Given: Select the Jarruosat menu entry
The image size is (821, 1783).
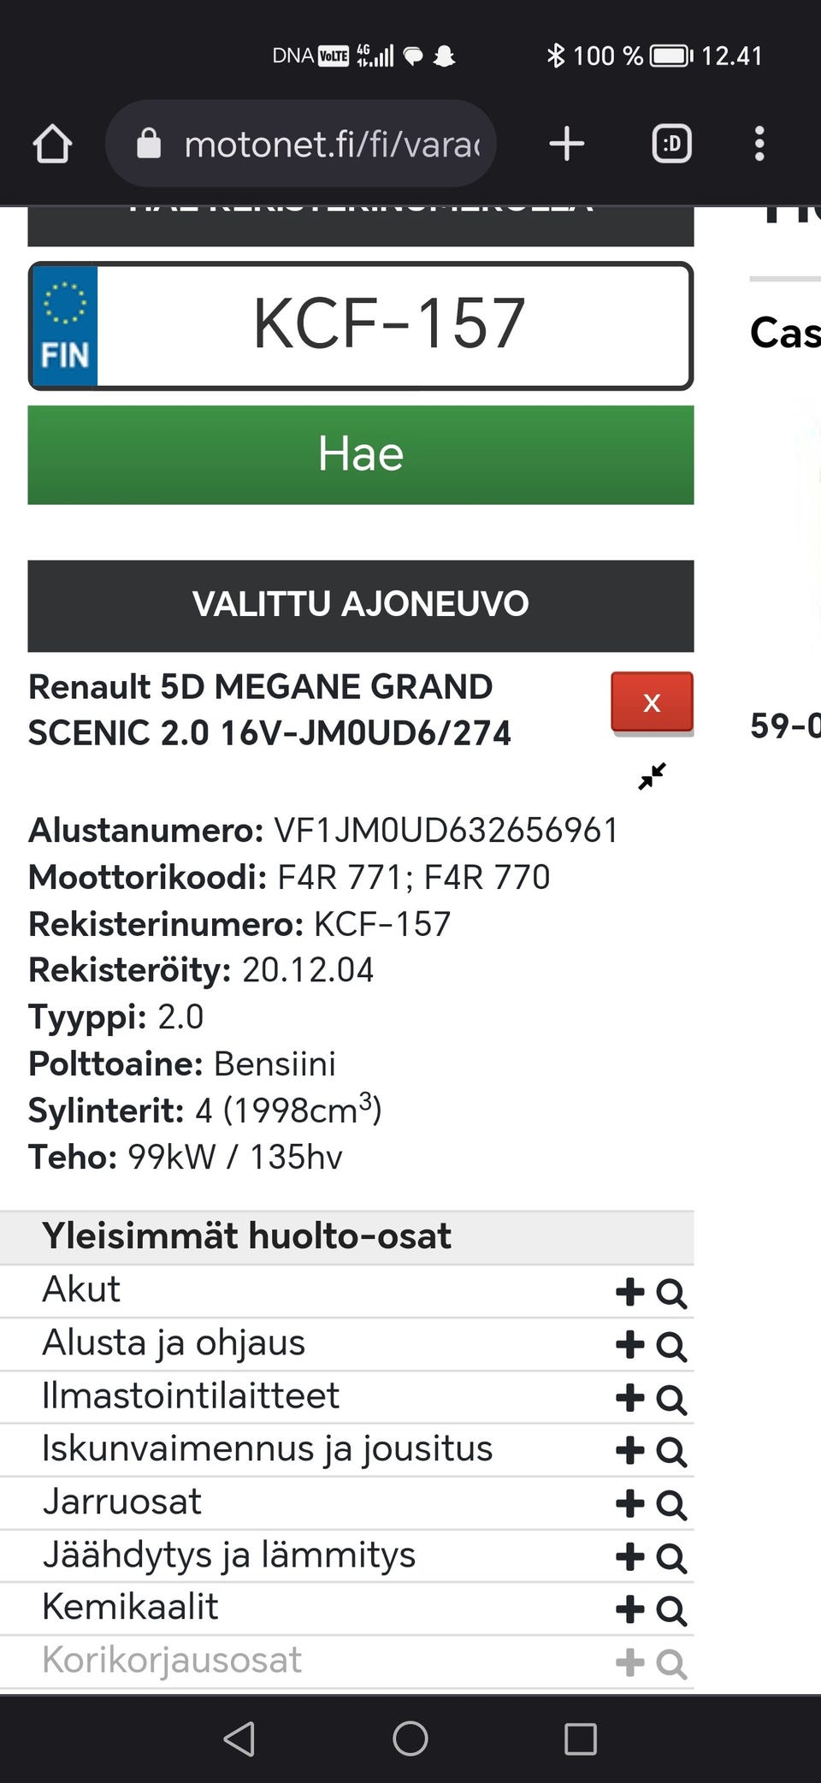Looking at the screenshot, I should coord(121,1502).
